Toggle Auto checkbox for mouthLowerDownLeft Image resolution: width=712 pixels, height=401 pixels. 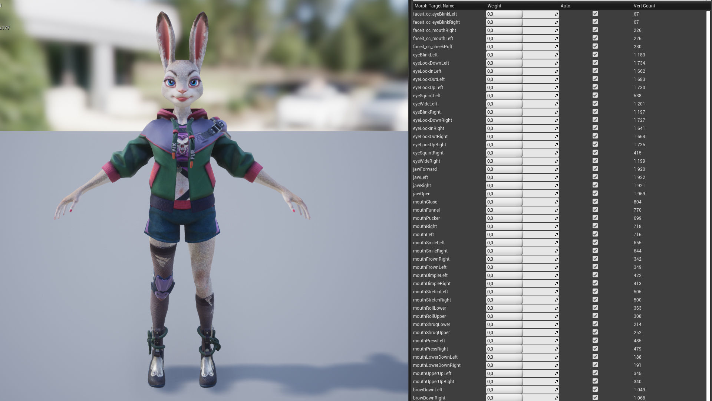point(595,357)
